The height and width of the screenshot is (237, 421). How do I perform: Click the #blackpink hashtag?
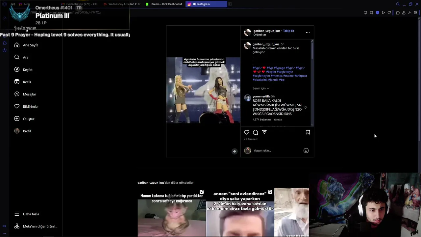260,80
